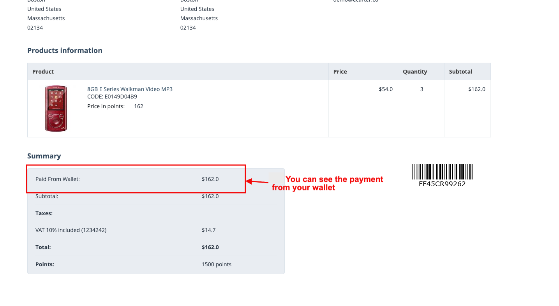Open the 8GB E Series Walkman link
This screenshot has height=306, width=559.
tap(130, 89)
